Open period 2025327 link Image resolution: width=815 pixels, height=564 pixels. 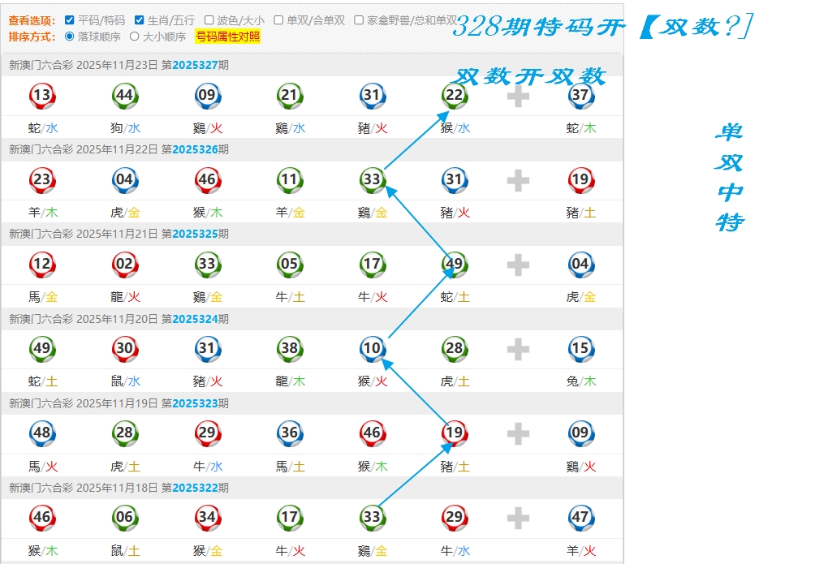(x=195, y=65)
